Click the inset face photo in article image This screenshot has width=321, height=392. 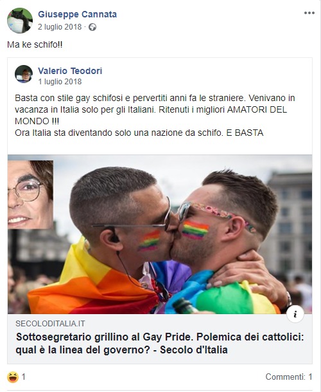coord(30,194)
